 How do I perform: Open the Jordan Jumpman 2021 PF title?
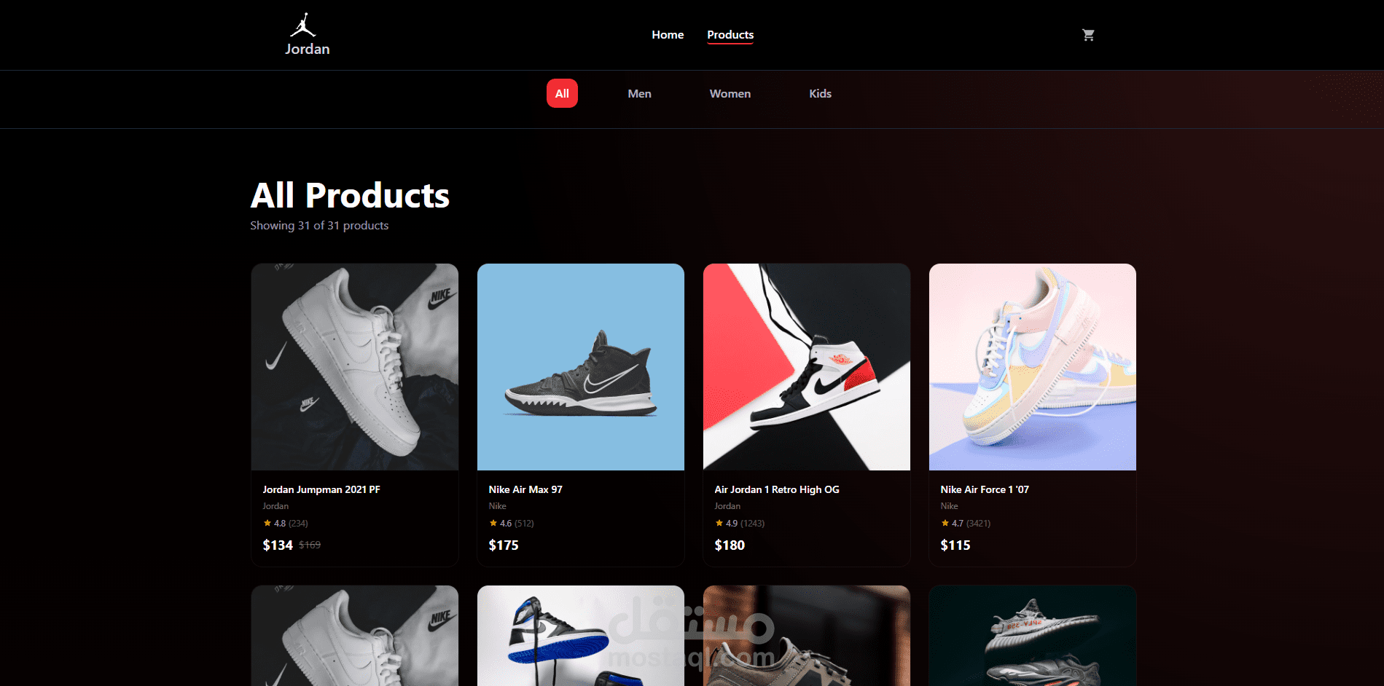321,489
